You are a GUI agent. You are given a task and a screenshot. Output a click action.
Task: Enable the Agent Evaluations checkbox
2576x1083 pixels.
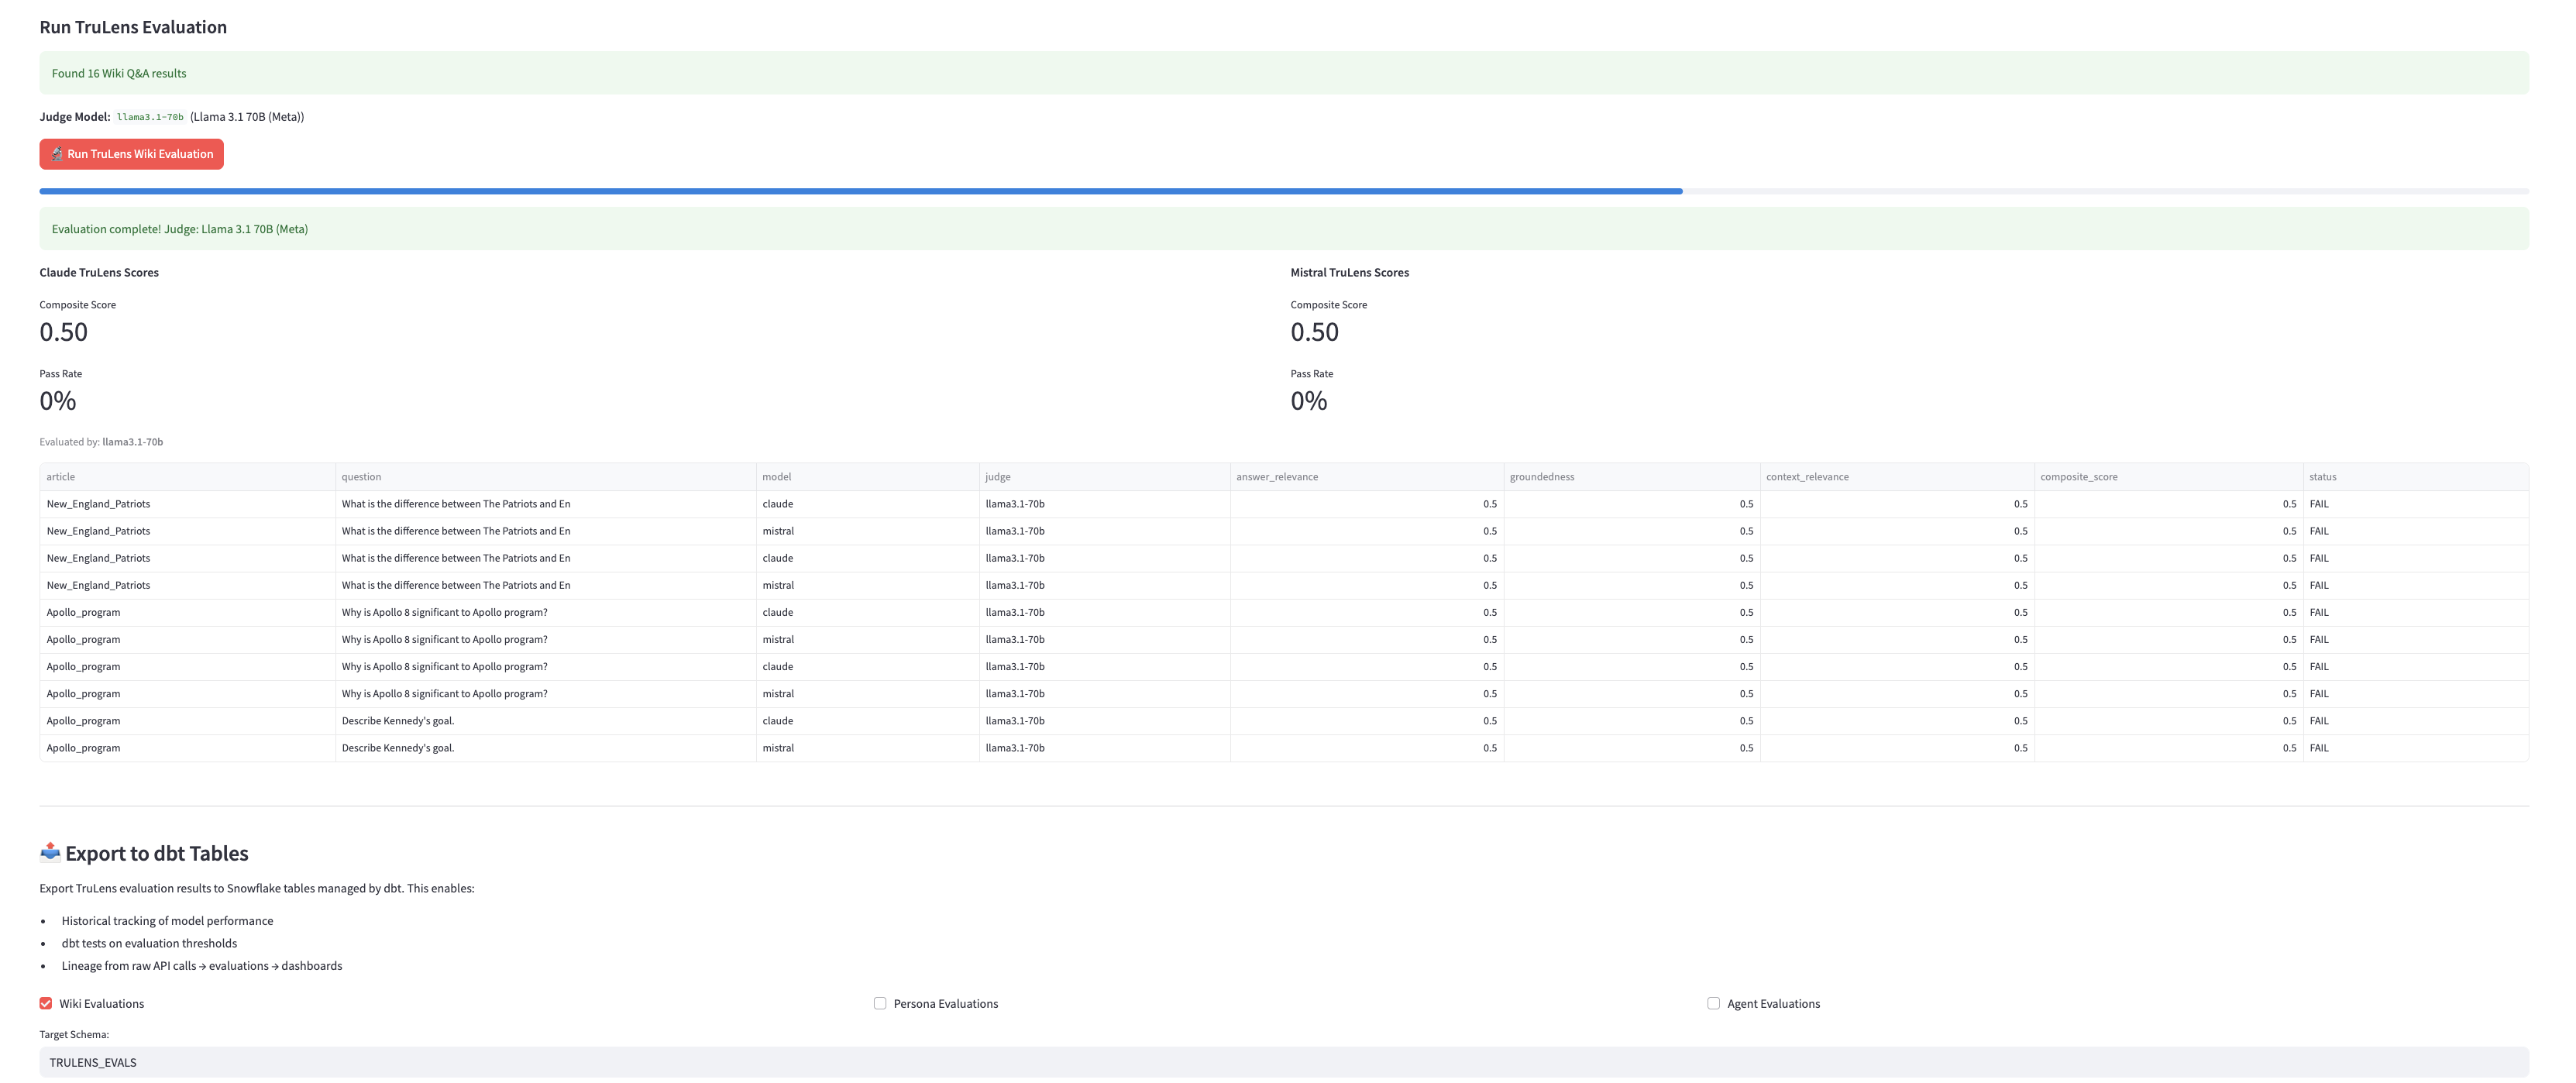pyautogui.click(x=1713, y=1003)
